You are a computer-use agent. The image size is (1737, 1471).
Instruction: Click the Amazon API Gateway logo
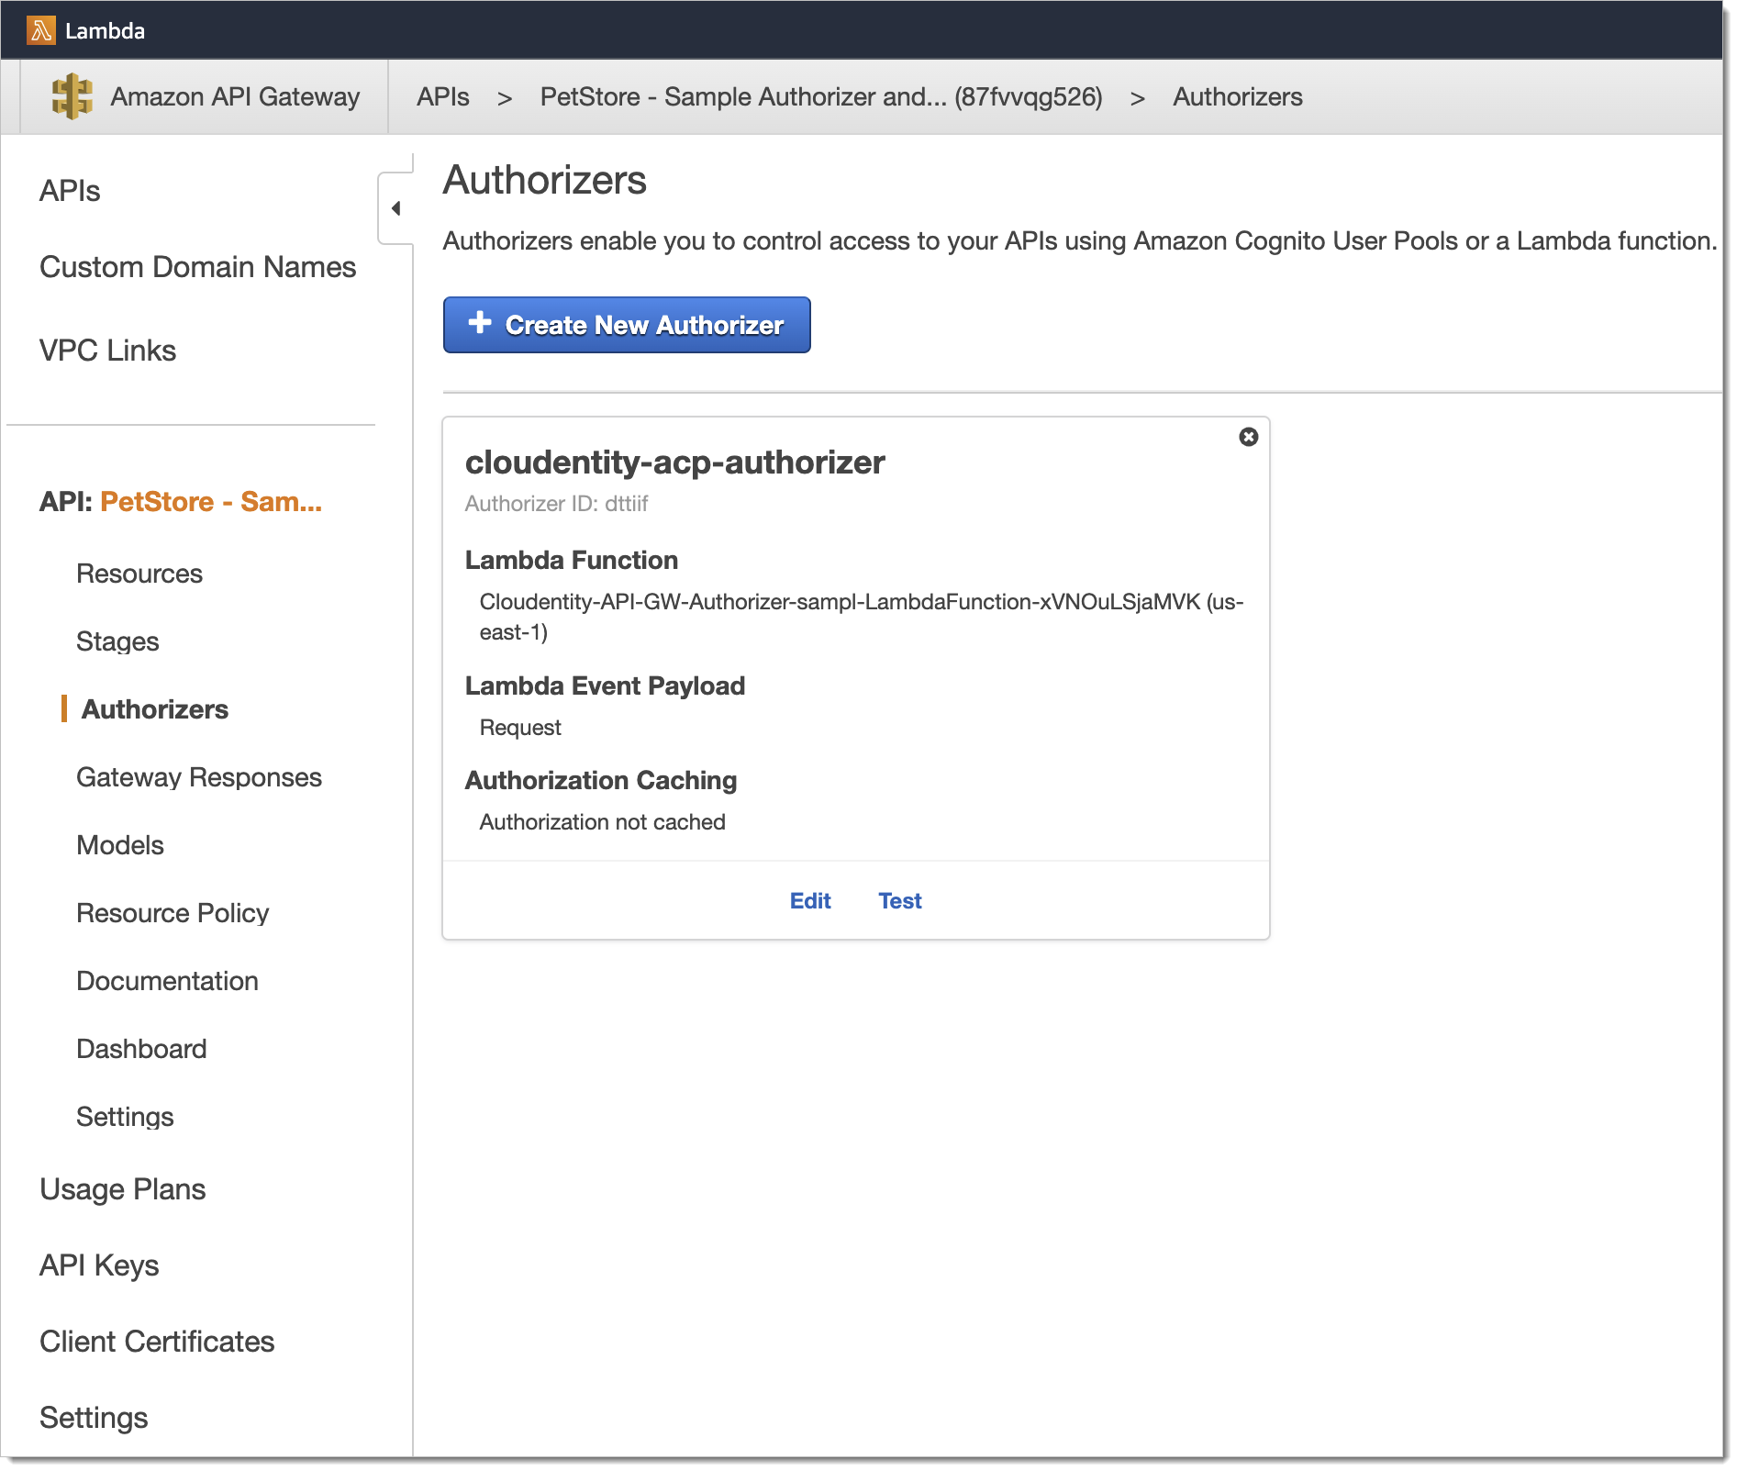72,96
